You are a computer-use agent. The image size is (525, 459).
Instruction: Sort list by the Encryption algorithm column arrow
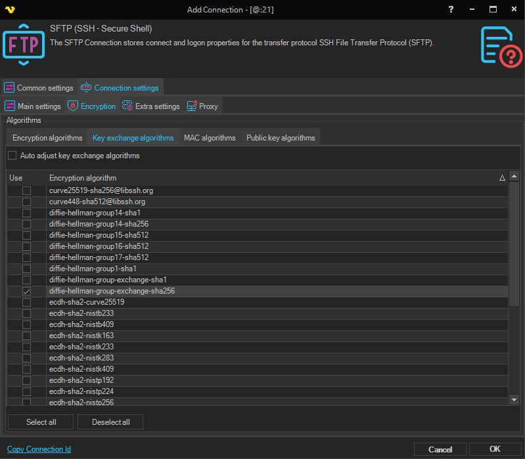pos(502,178)
